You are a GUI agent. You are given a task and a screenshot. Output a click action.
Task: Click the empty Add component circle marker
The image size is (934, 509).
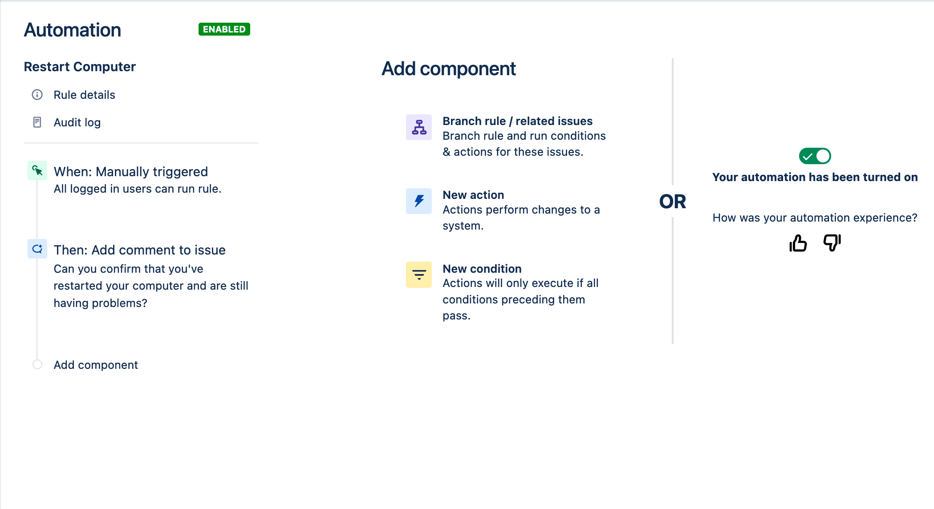[37, 364]
